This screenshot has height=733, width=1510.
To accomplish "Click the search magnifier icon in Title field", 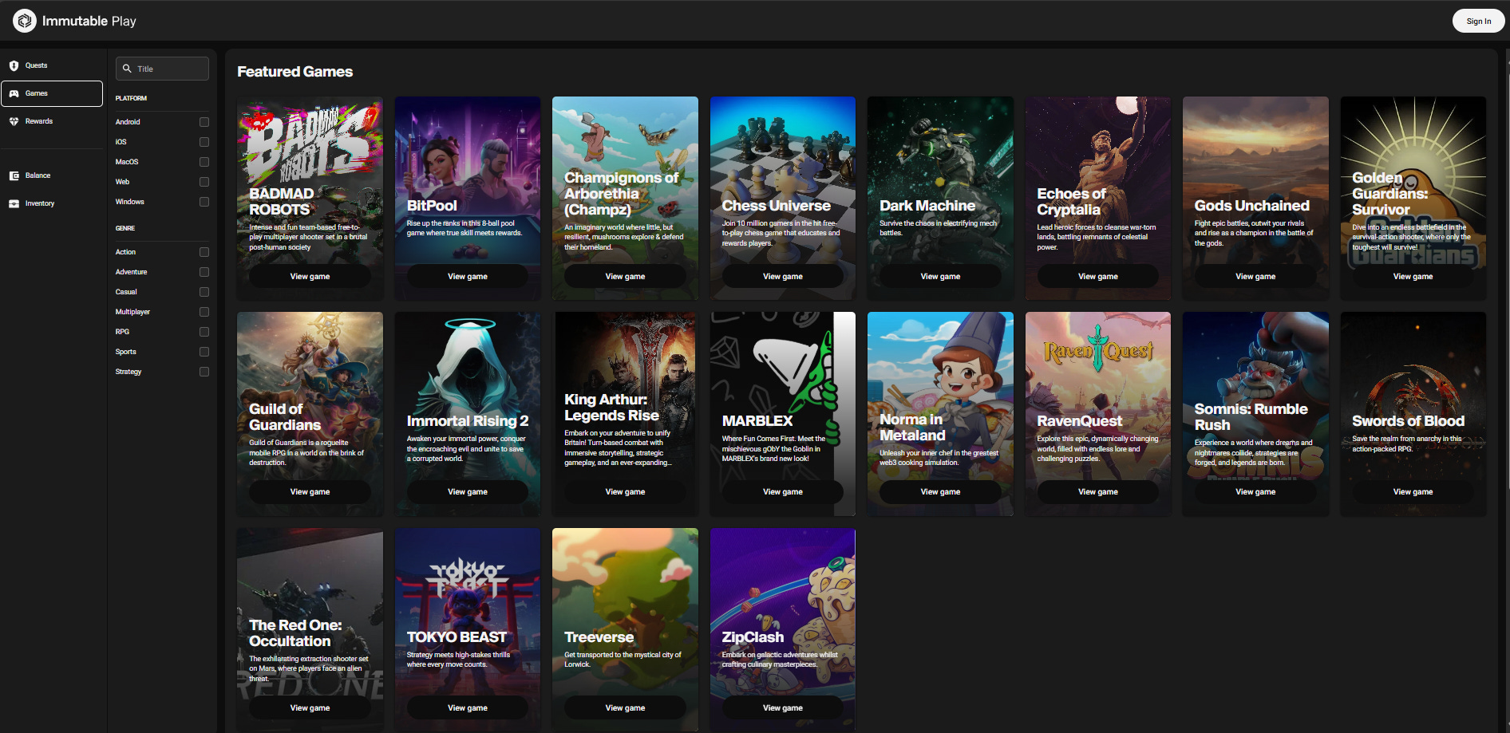I will (x=127, y=69).
